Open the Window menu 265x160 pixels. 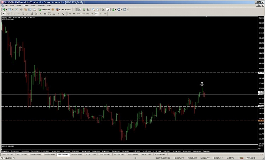(x=41, y=6)
